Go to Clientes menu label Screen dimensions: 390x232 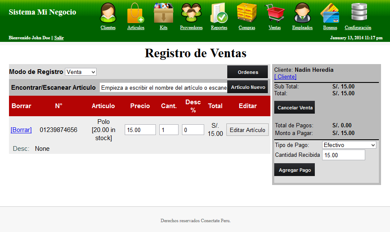[x=108, y=28]
